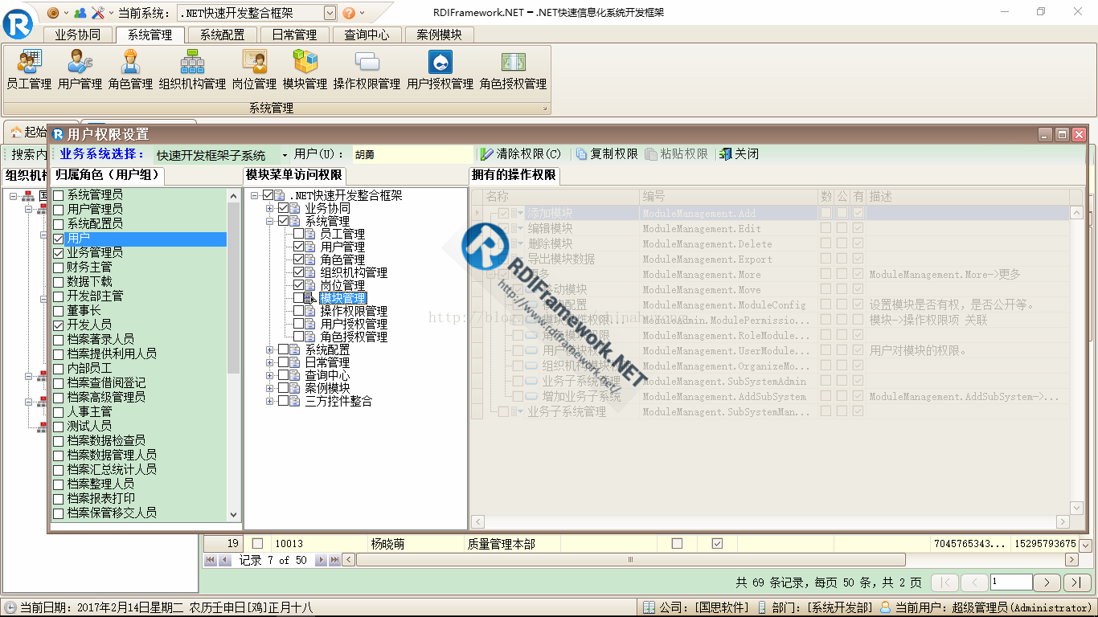Click the permissions grid horizontal scrollbar
Image resolution: width=1098 pixels, height=617 pixels.
coord(771,521)
